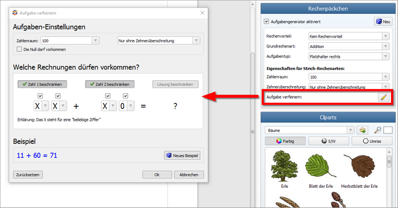Select the Blatt der Erle clipart
The width and height of the screenshot is (398, 208).
[320, 166]
